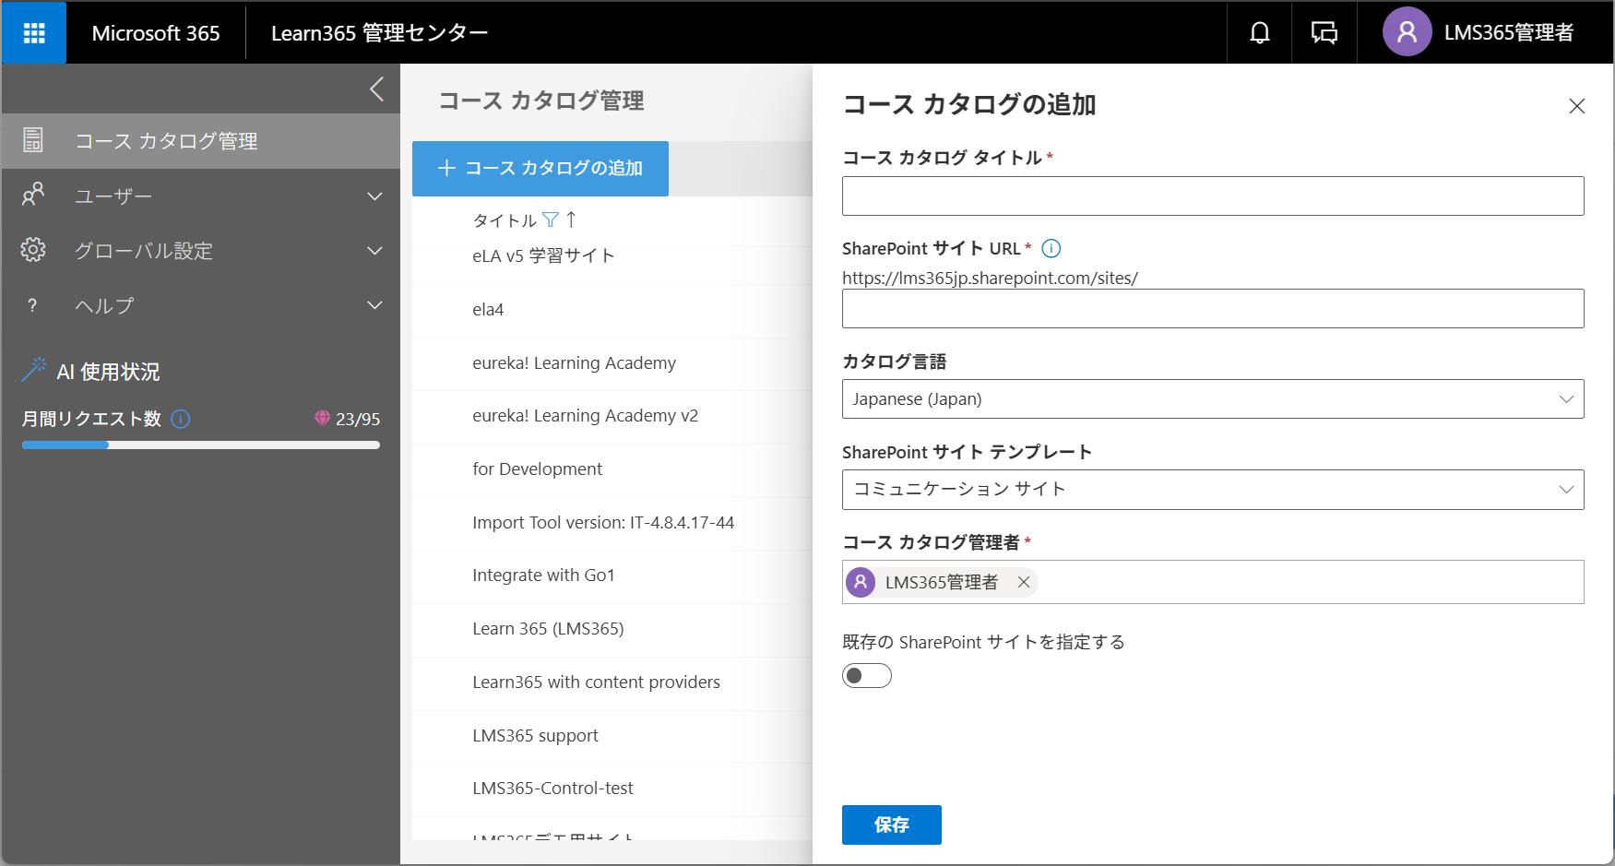The image size is (1615, 866).
Task: Click the pink diamond icon beside 23/95
Action: [322, 419]
